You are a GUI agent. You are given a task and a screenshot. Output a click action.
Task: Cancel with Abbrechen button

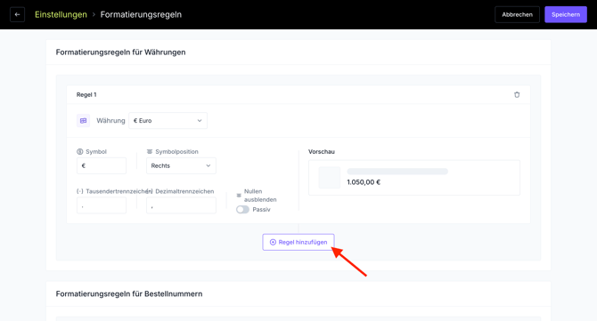tap(517, 14)
